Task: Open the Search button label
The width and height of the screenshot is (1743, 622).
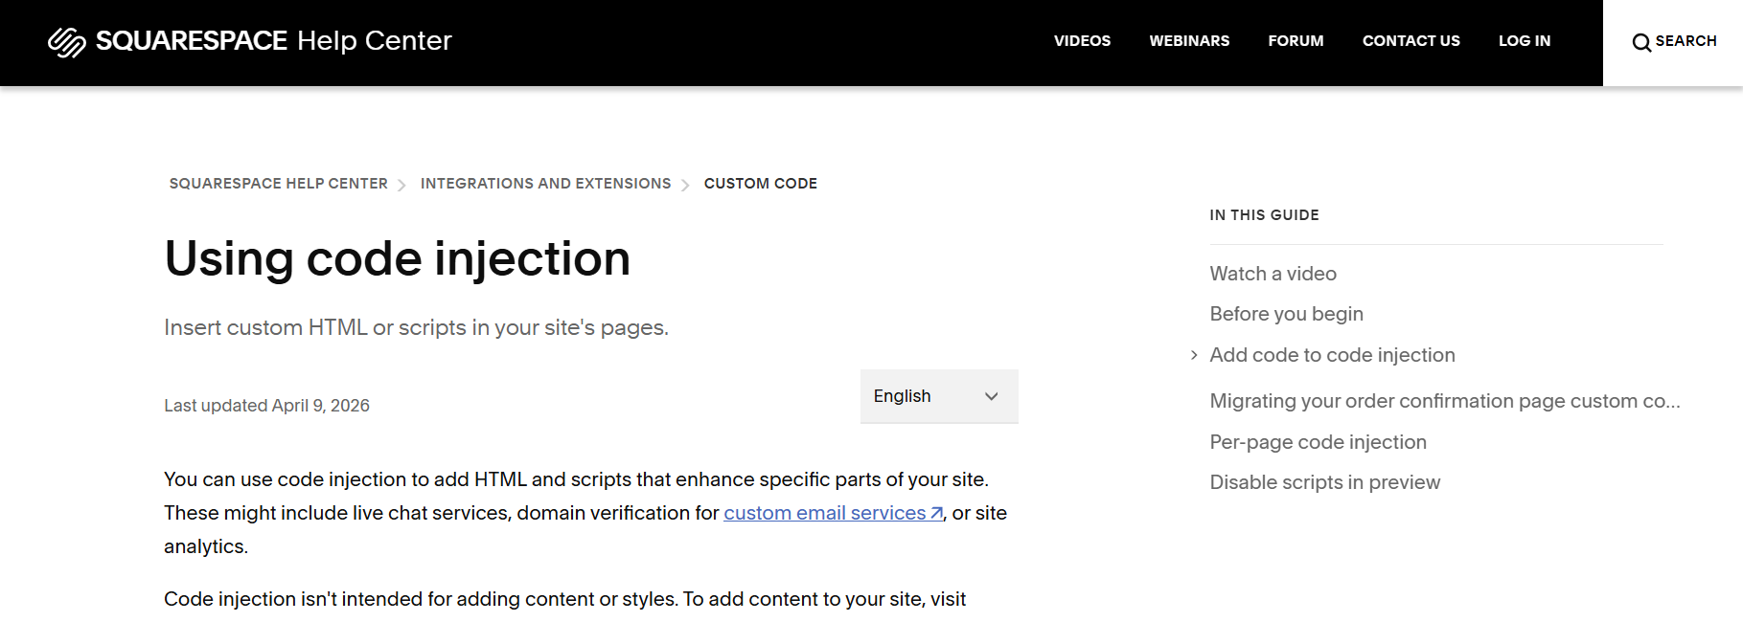Action: coord(1686,41)
